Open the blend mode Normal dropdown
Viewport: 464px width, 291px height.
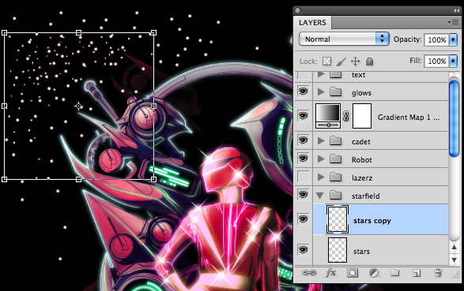pyautogui.click(x=344, y=39)
